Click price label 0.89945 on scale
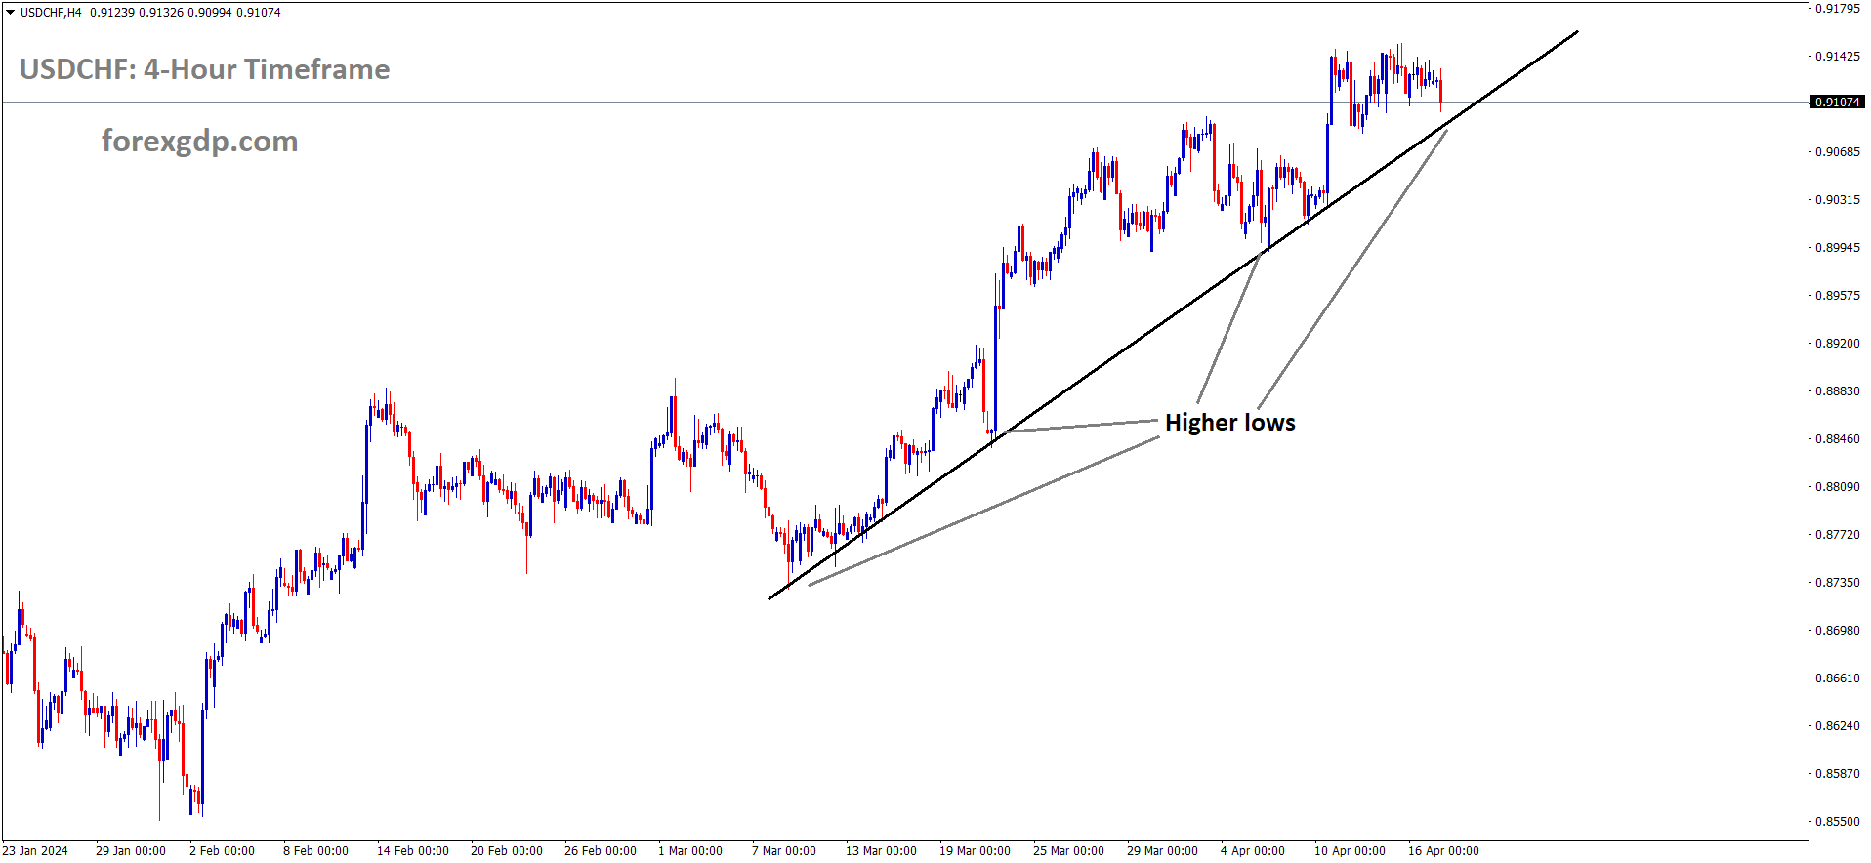The width and height of the screenshot is (1871, 863). coord(1837,248)
